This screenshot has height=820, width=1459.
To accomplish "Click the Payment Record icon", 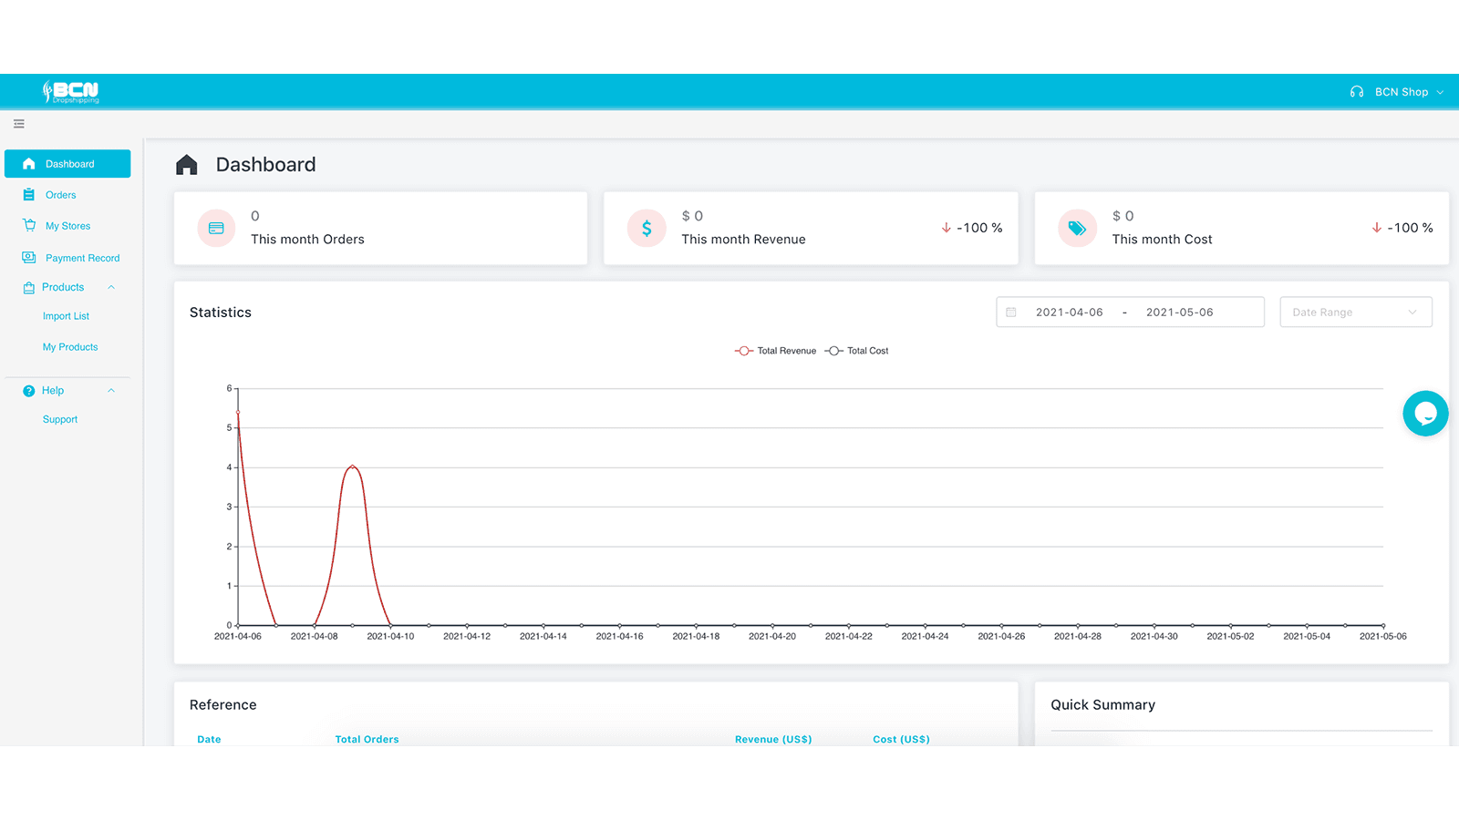I will (29, 257).
